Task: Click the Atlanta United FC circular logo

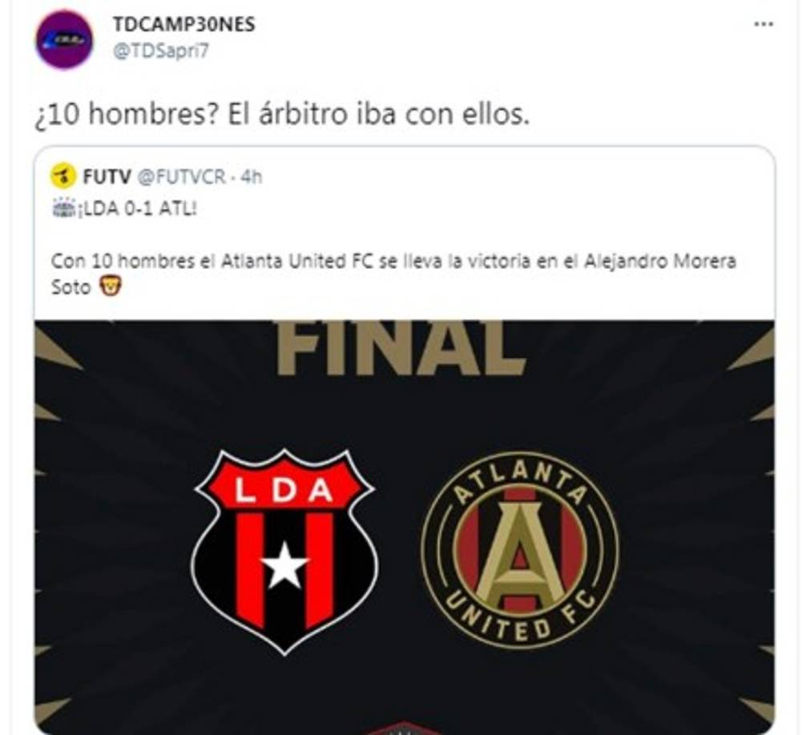Action: point(520,550)
